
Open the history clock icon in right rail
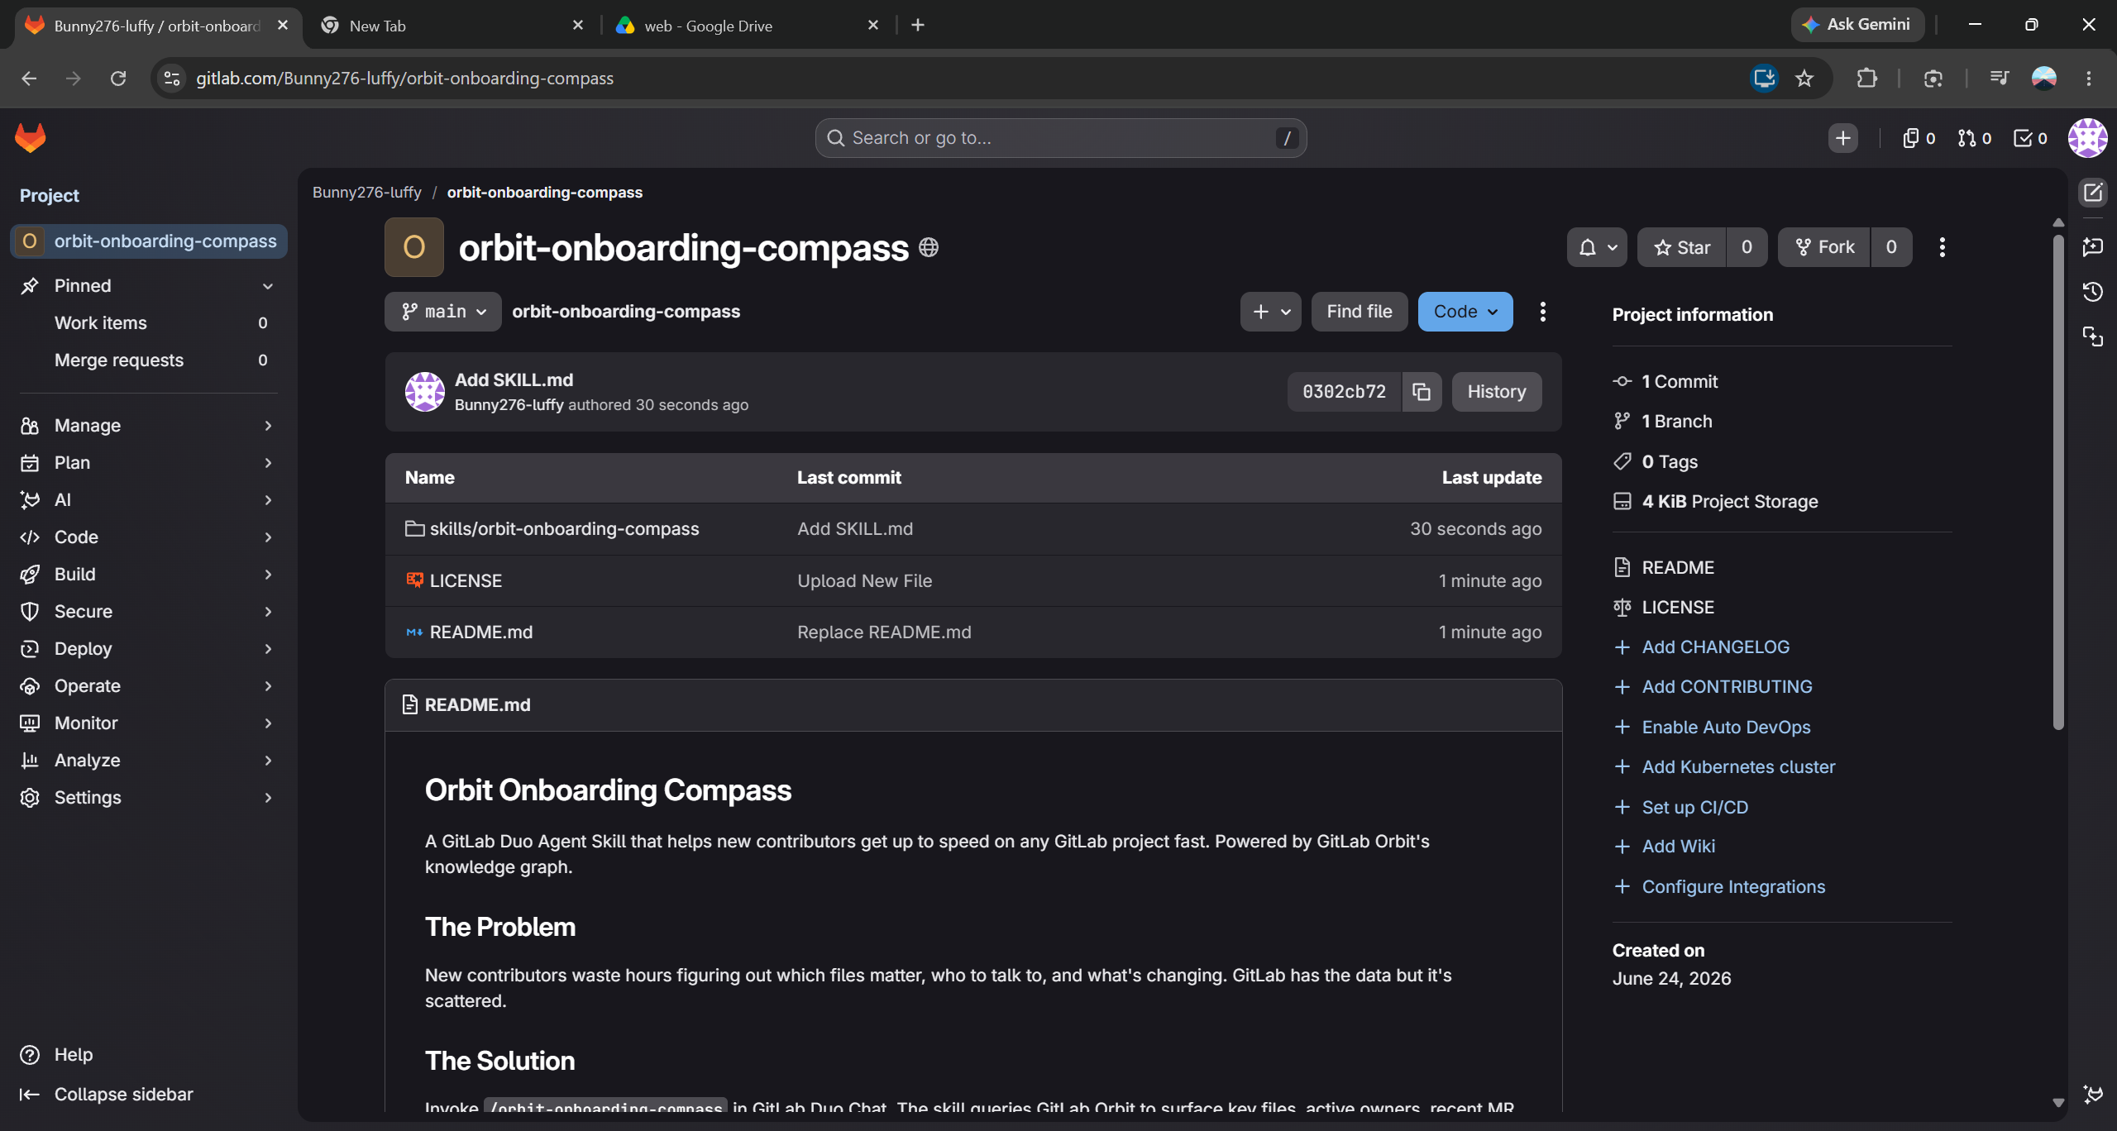point(2092,292)
